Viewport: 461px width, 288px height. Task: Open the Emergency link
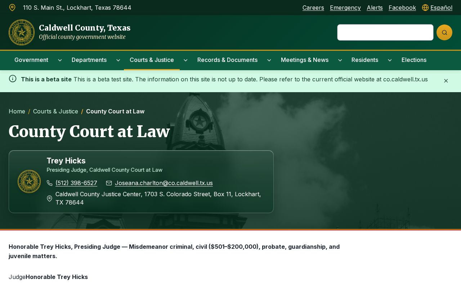coord(345,8)
